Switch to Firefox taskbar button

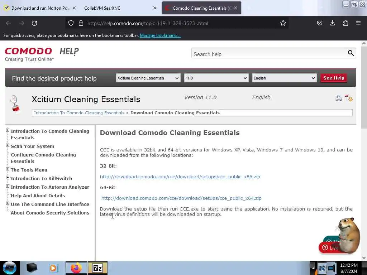click(76, 268)
